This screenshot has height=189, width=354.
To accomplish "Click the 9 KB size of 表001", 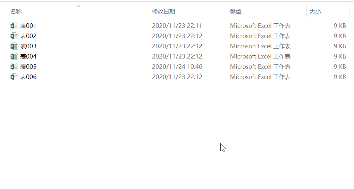I will pos(340,26).
